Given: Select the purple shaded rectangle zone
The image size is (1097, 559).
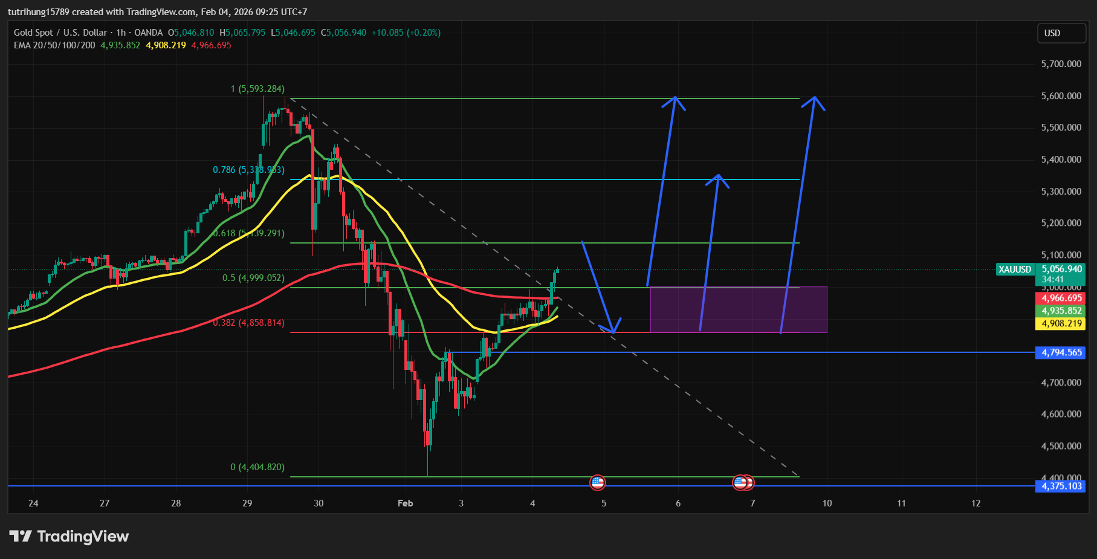Looking at the screenshot, I should click(x=738, y=309).
